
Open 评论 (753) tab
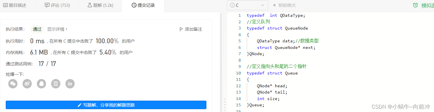57,5
